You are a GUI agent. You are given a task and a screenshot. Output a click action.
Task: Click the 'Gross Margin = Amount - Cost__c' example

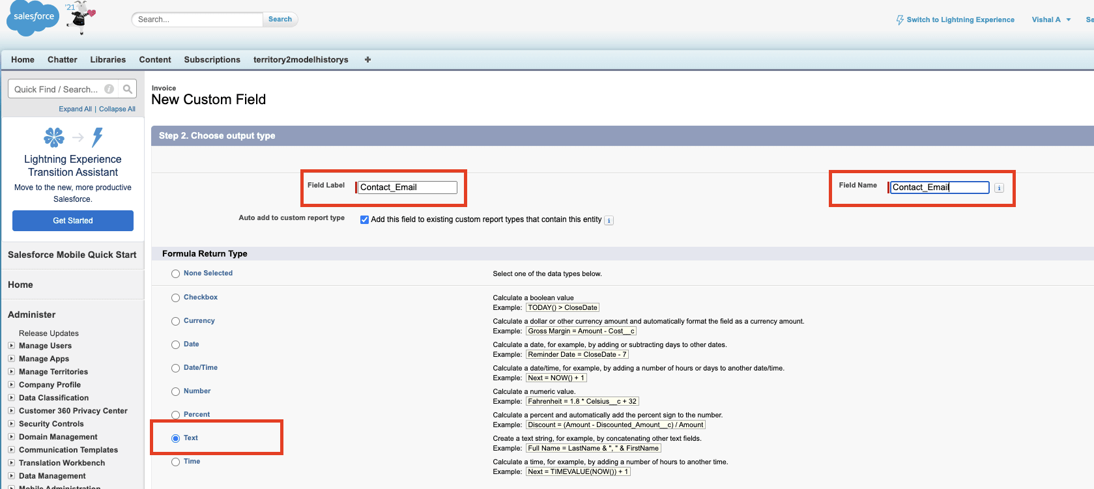[581, 331]
